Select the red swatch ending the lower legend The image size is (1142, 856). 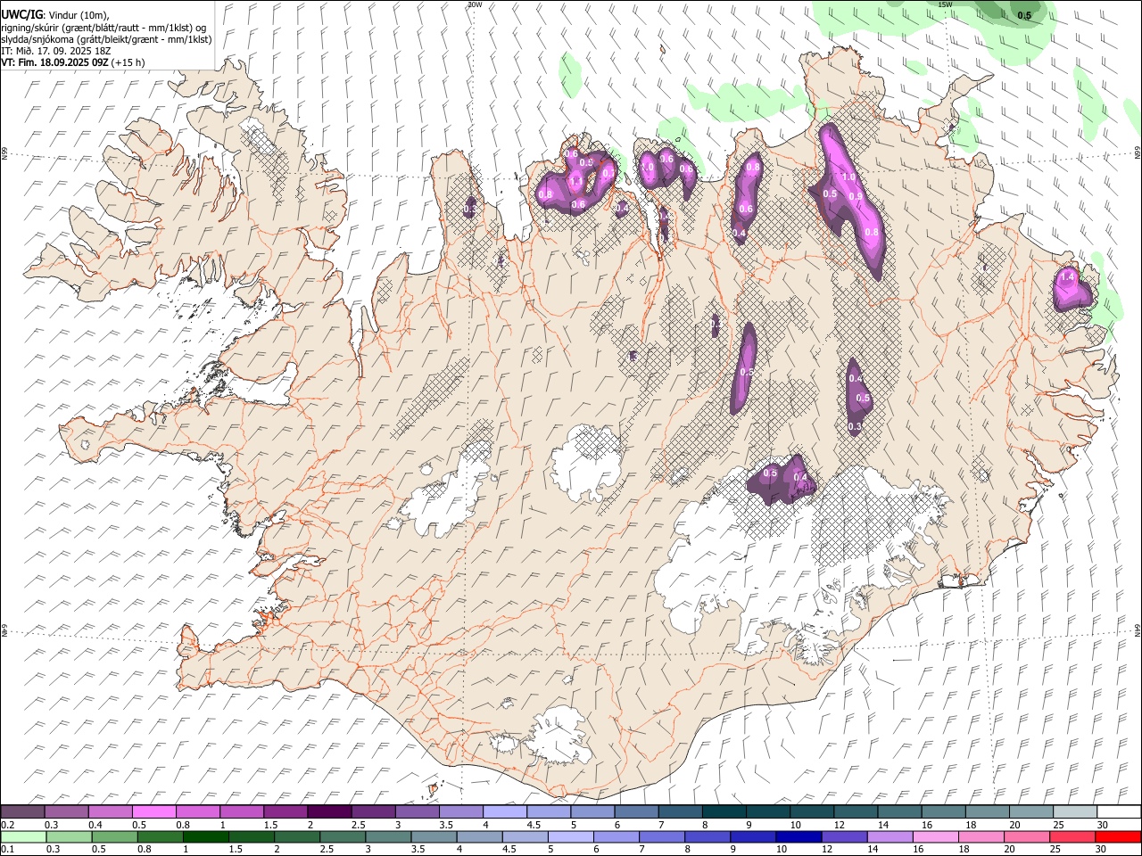point(1119,836)
